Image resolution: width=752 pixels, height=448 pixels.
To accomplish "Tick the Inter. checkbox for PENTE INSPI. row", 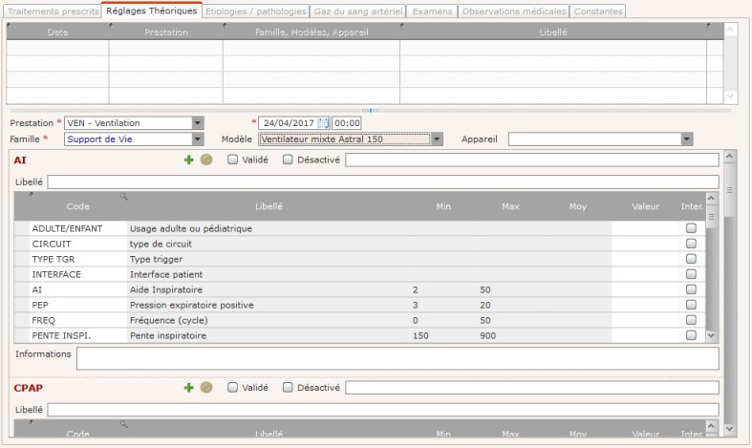I will (x=691, y=335).
